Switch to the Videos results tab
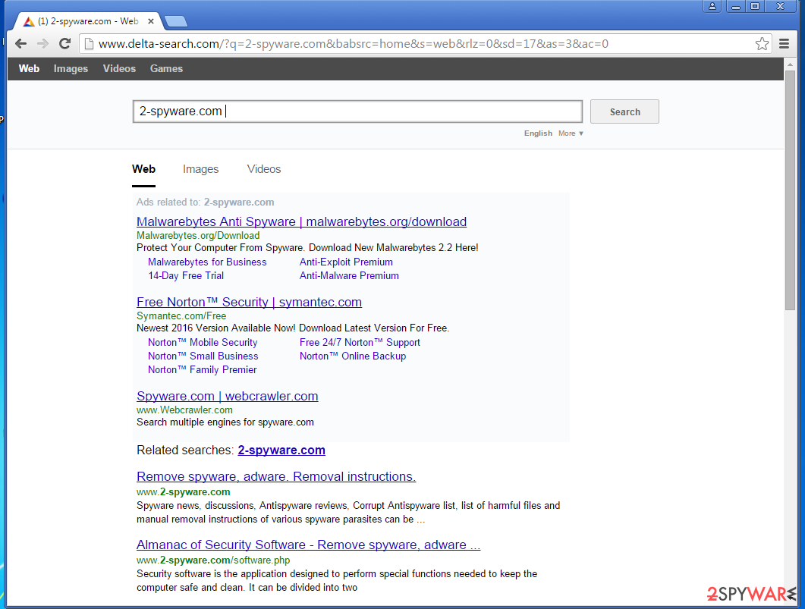 pos(264,169)
